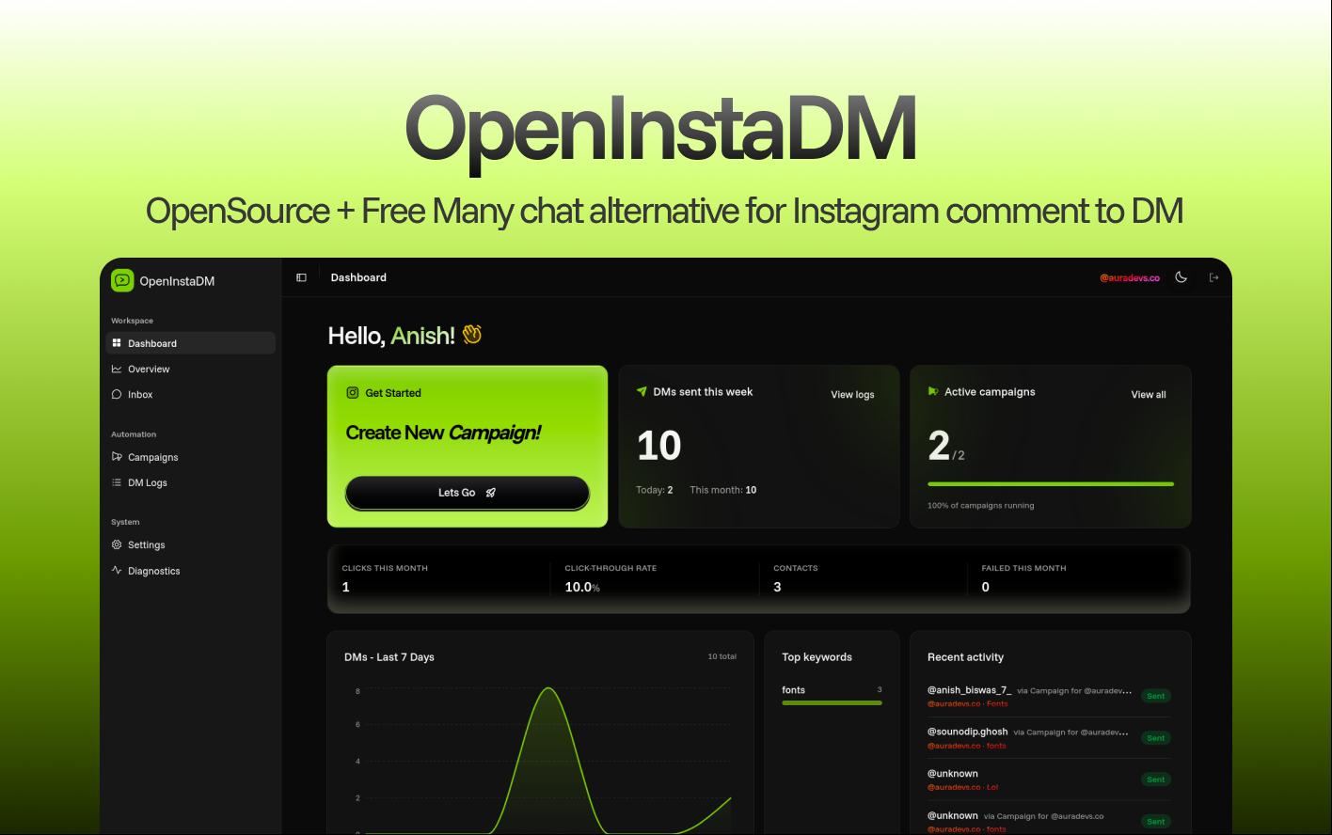The width and height of the screenshot is (1332, 835).
Task: Click the Clicks This Month stat
Action: tap(385, 578)
